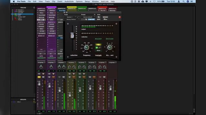Click the yellow track's left pan knob
206x115 pixels.
tap(70, 67)
